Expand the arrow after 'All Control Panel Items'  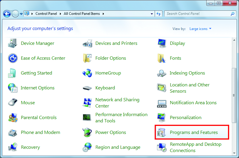pyautogui.click(x=103, y=14)
